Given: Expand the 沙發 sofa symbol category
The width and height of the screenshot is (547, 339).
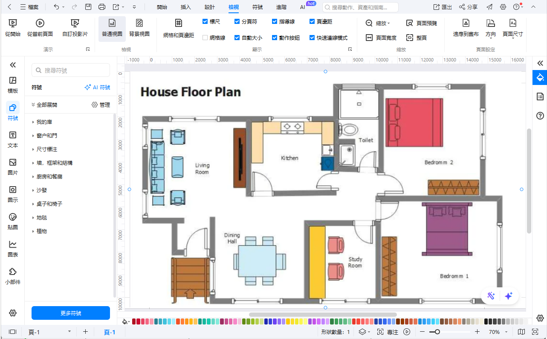Looking at the screenshot, I should tap(42, 190).
